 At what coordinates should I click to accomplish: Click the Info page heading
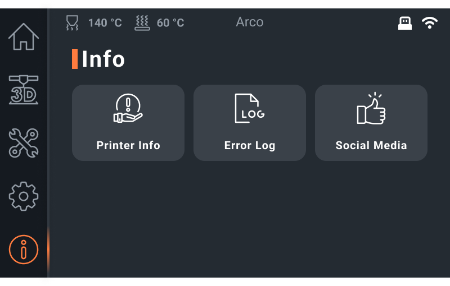tap(103, 59)
